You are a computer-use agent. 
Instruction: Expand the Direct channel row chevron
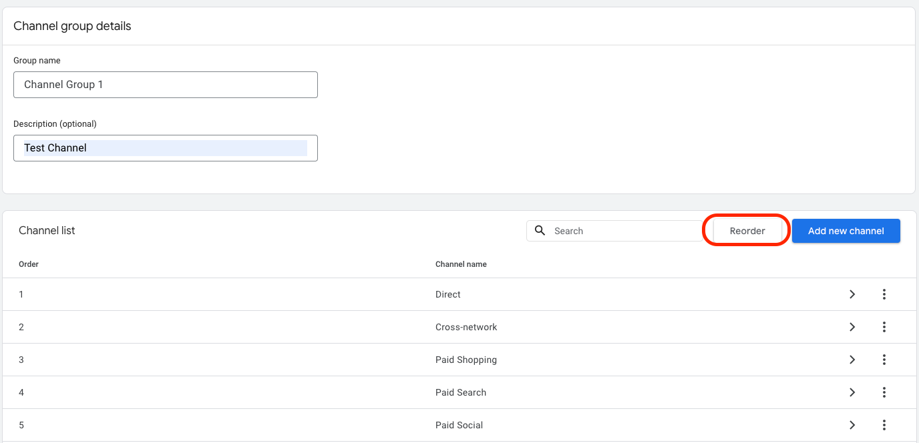coord(852,294)
